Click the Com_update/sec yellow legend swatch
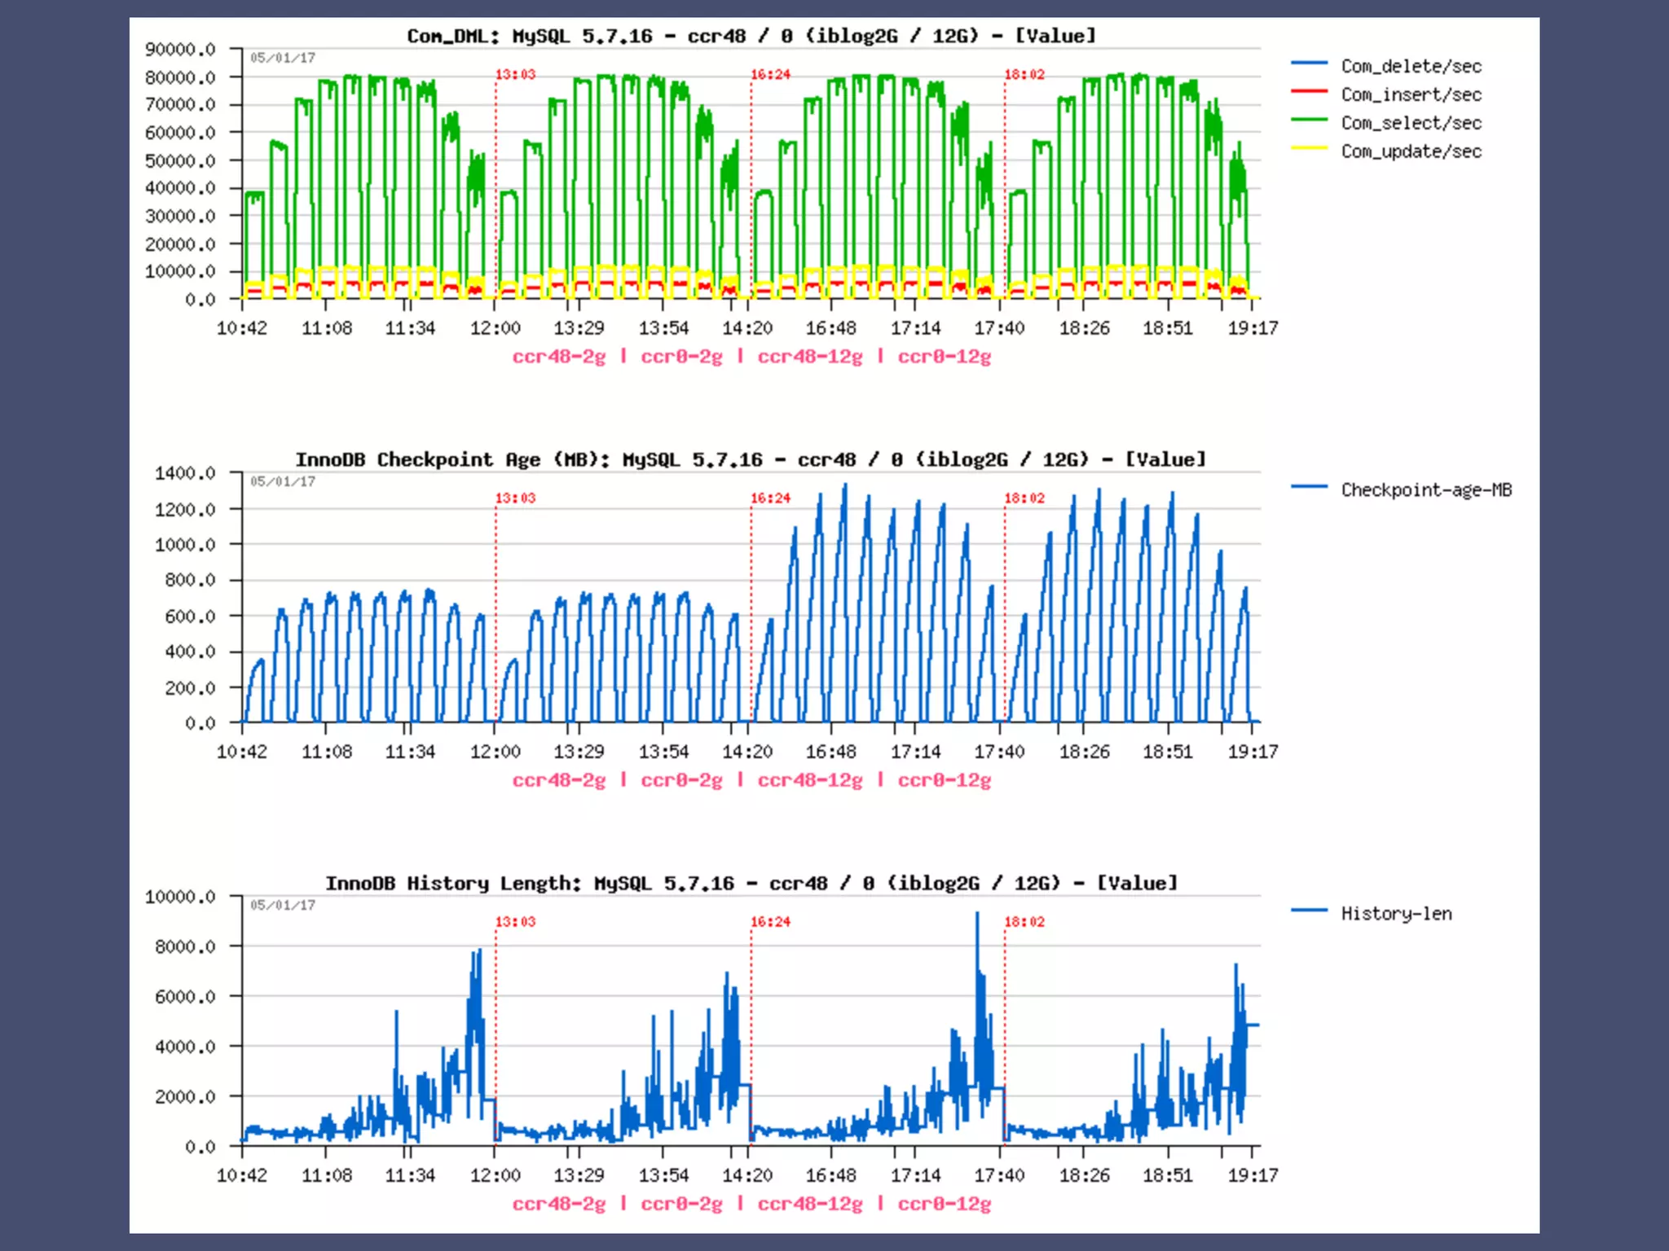The width and height of the screenshot is (1669, 1251). [1310, 149]
